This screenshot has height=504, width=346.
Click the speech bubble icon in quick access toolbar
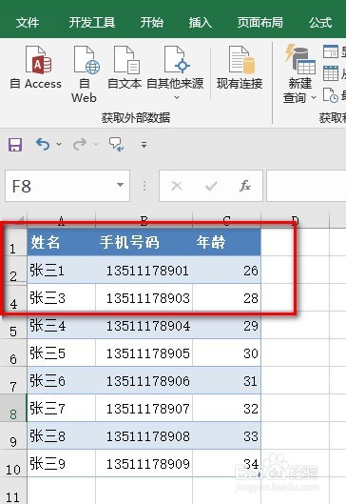coord(116,144)
